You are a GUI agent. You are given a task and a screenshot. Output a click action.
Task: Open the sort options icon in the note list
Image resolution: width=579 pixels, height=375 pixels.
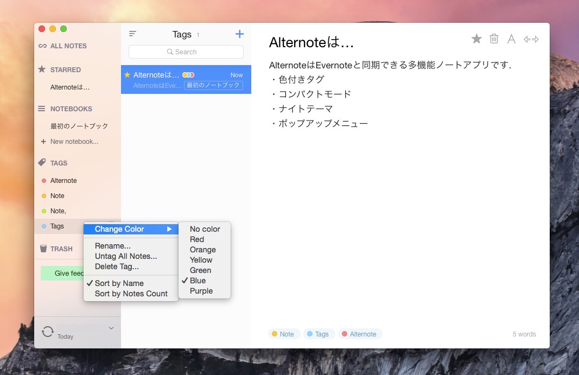(x=132, y=34)
